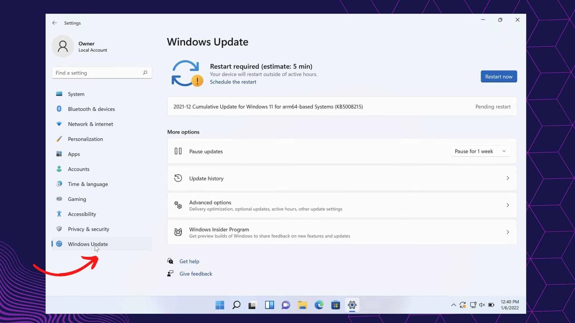
Task: Go to Bluetooth & devices settings
Action: 102,109
